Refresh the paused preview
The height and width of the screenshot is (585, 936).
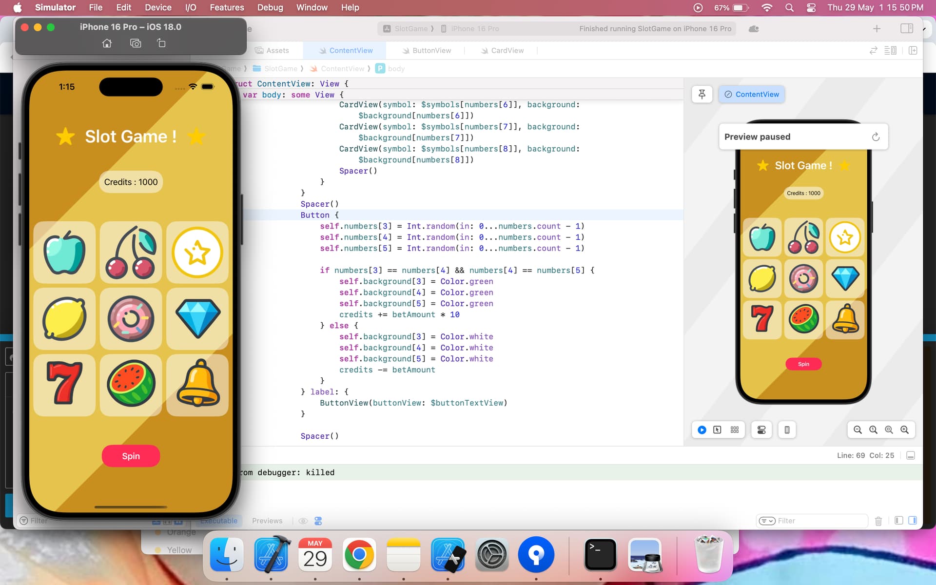tap(876, 137)
